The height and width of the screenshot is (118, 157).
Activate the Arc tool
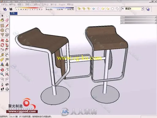click(x=7, y=30)
